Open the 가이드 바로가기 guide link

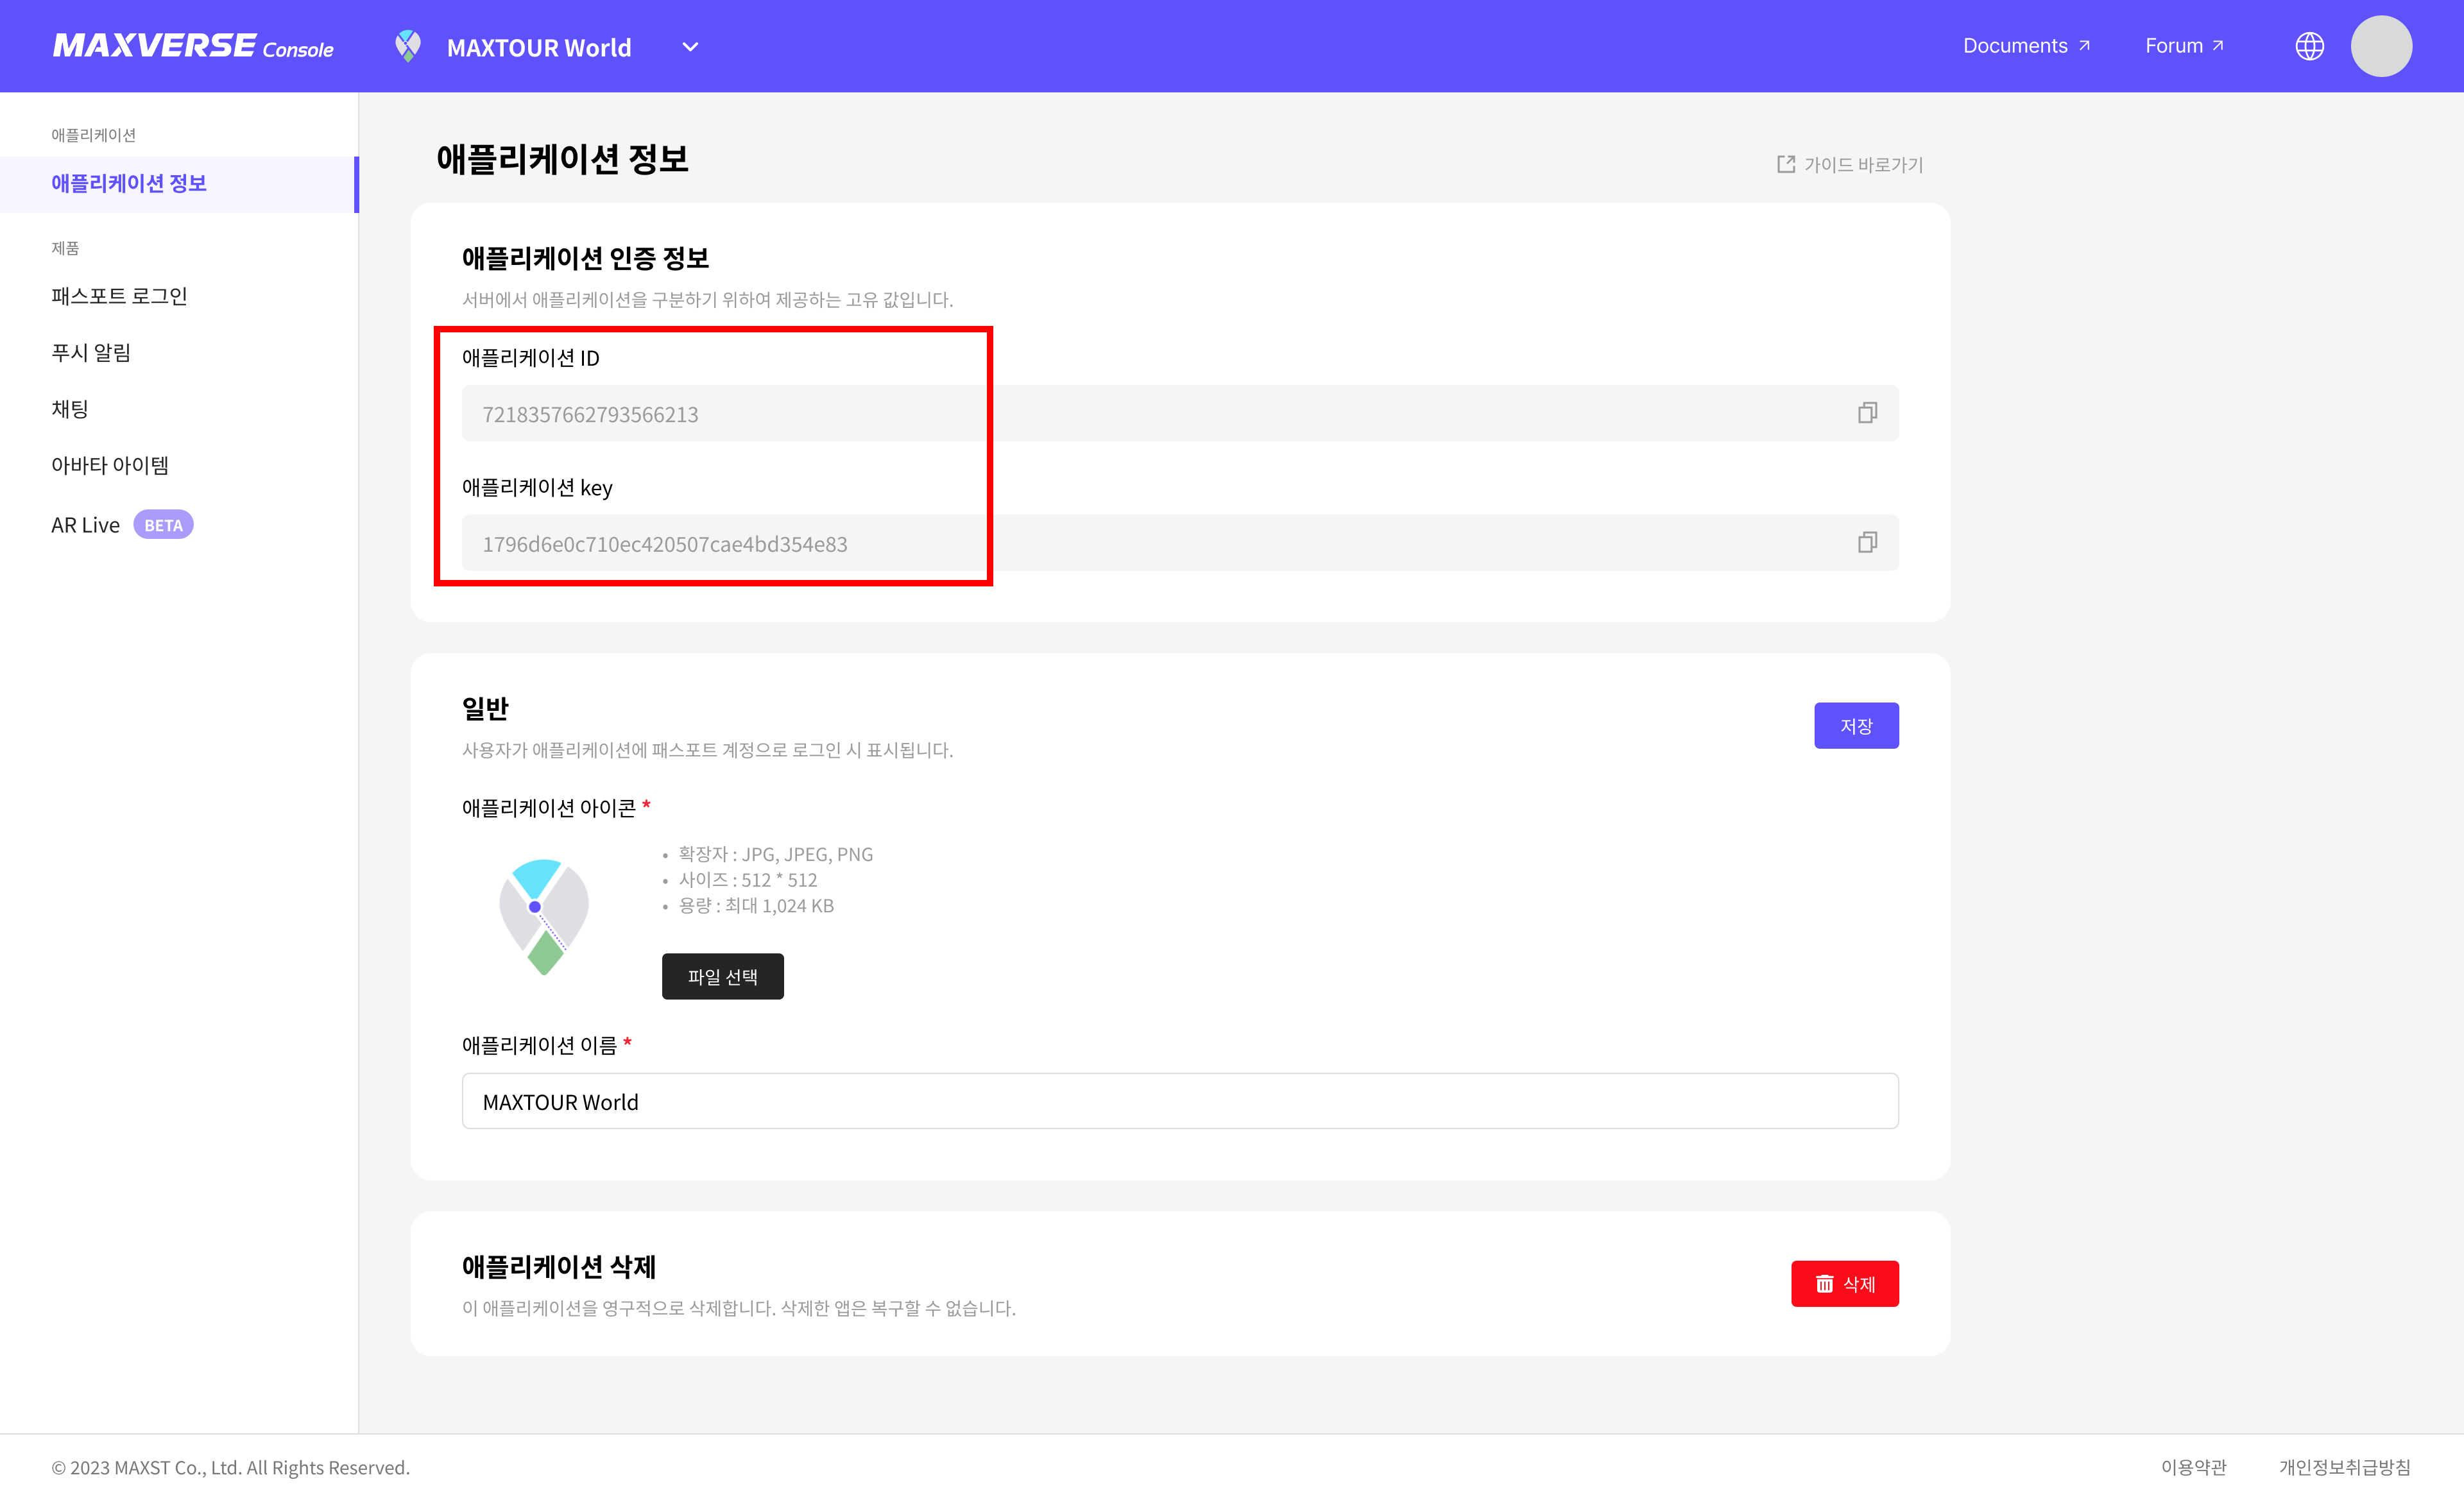[1849, 164]
